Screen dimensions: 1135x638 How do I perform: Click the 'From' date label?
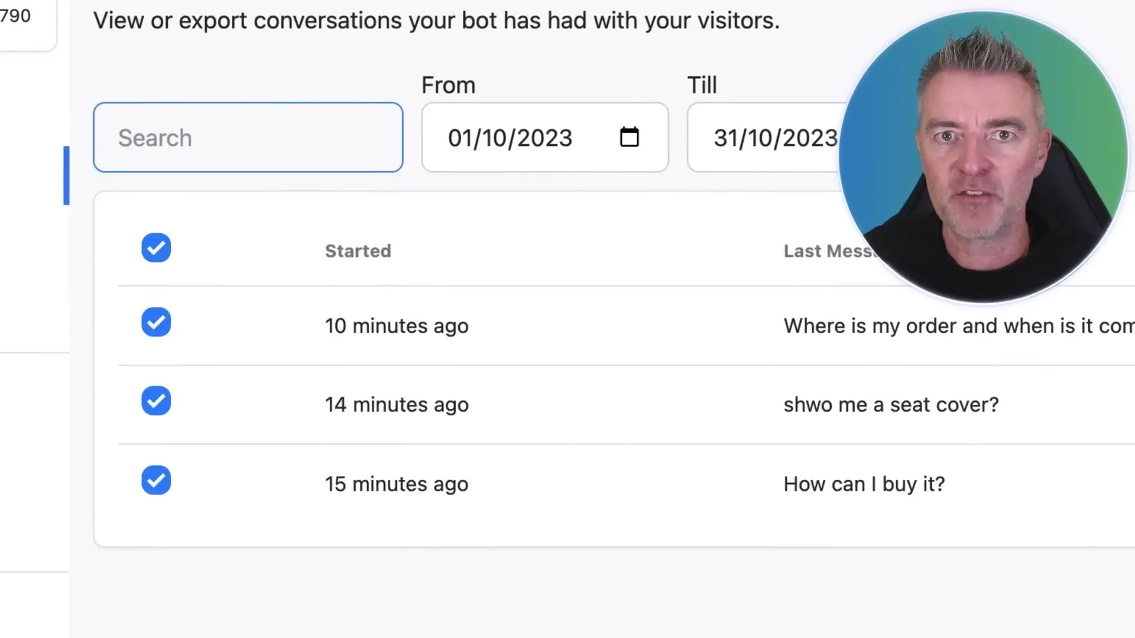tap(448, 86)
